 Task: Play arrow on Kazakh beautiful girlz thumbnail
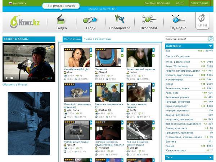tap(91, 50)
